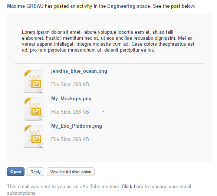Screen dimensions: 217x196
Task: Go to the Engineering space link
Action: (121, 6)
